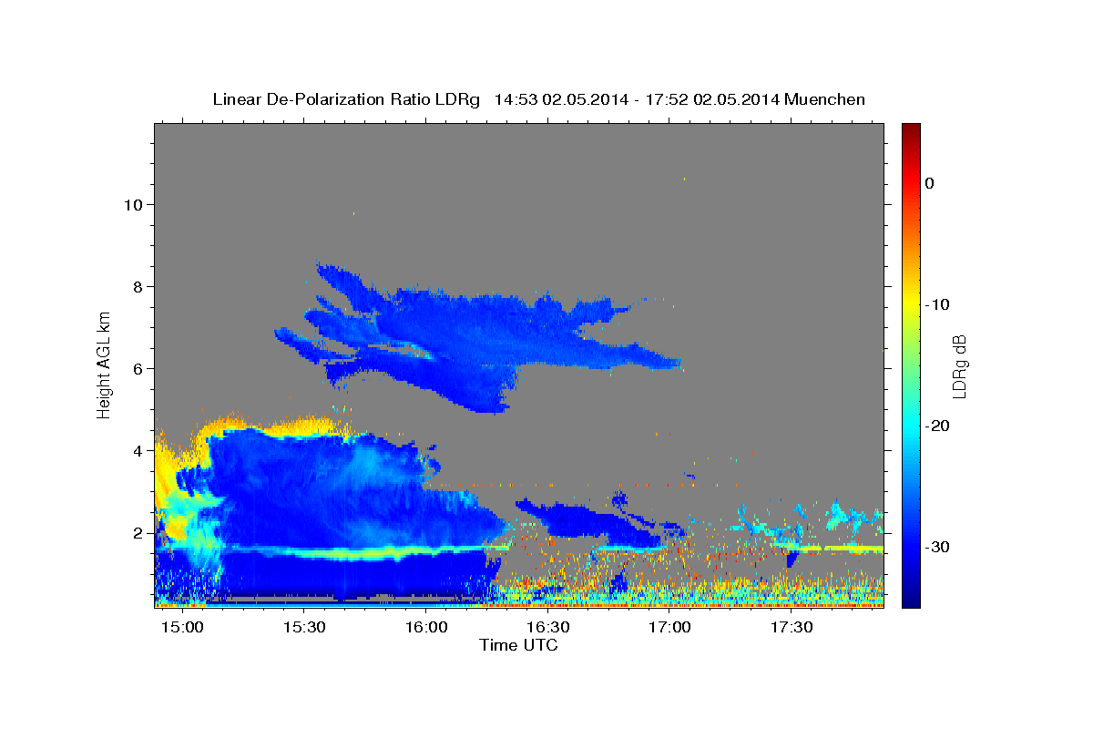Click the height tick label 2

pyautogui.click(x=138, y=532)
